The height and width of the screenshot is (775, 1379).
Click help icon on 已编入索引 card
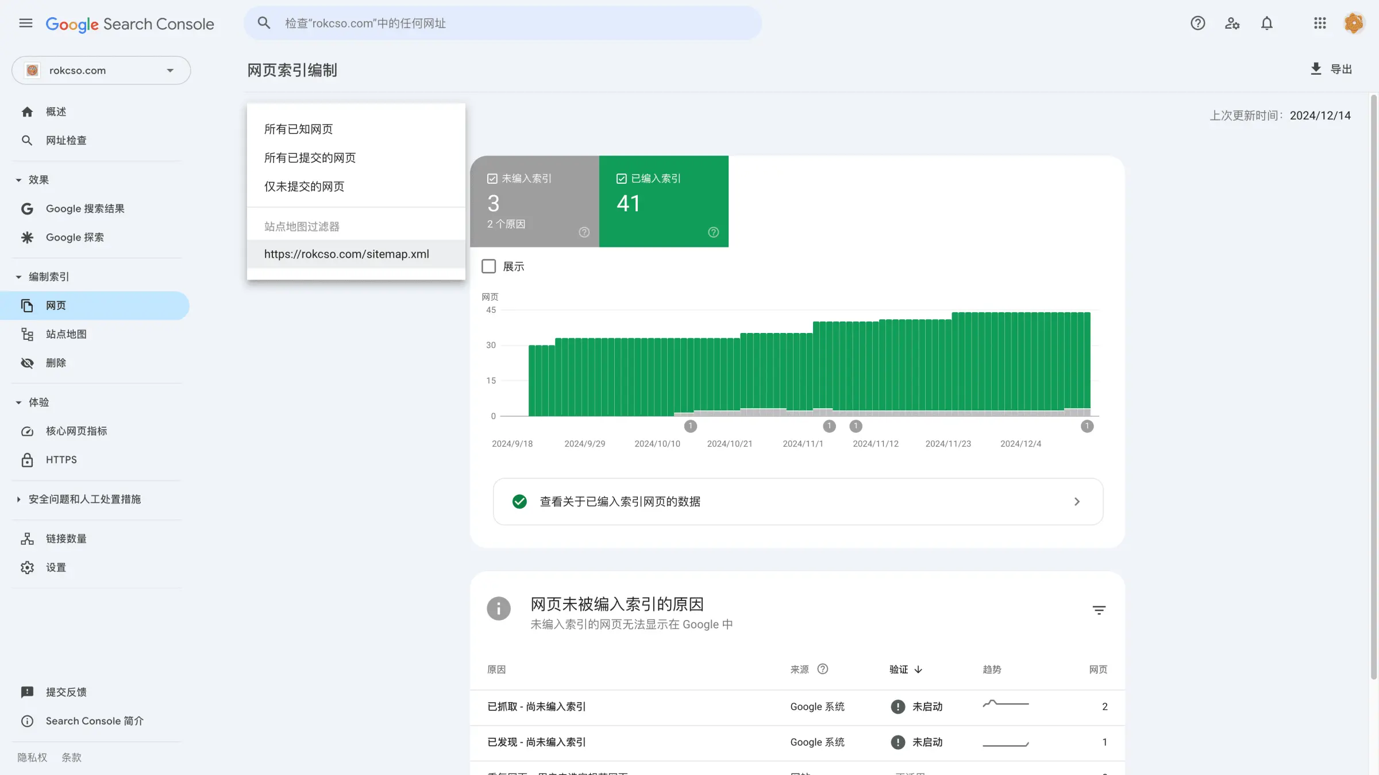coord(714,232)
